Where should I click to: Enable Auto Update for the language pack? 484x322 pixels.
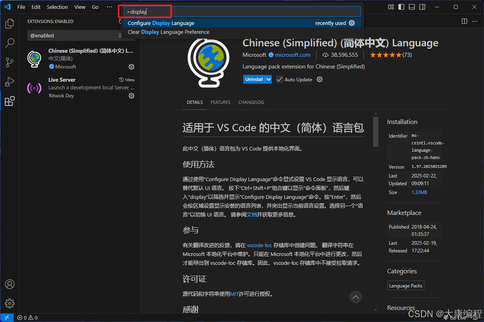coord(279,79)
